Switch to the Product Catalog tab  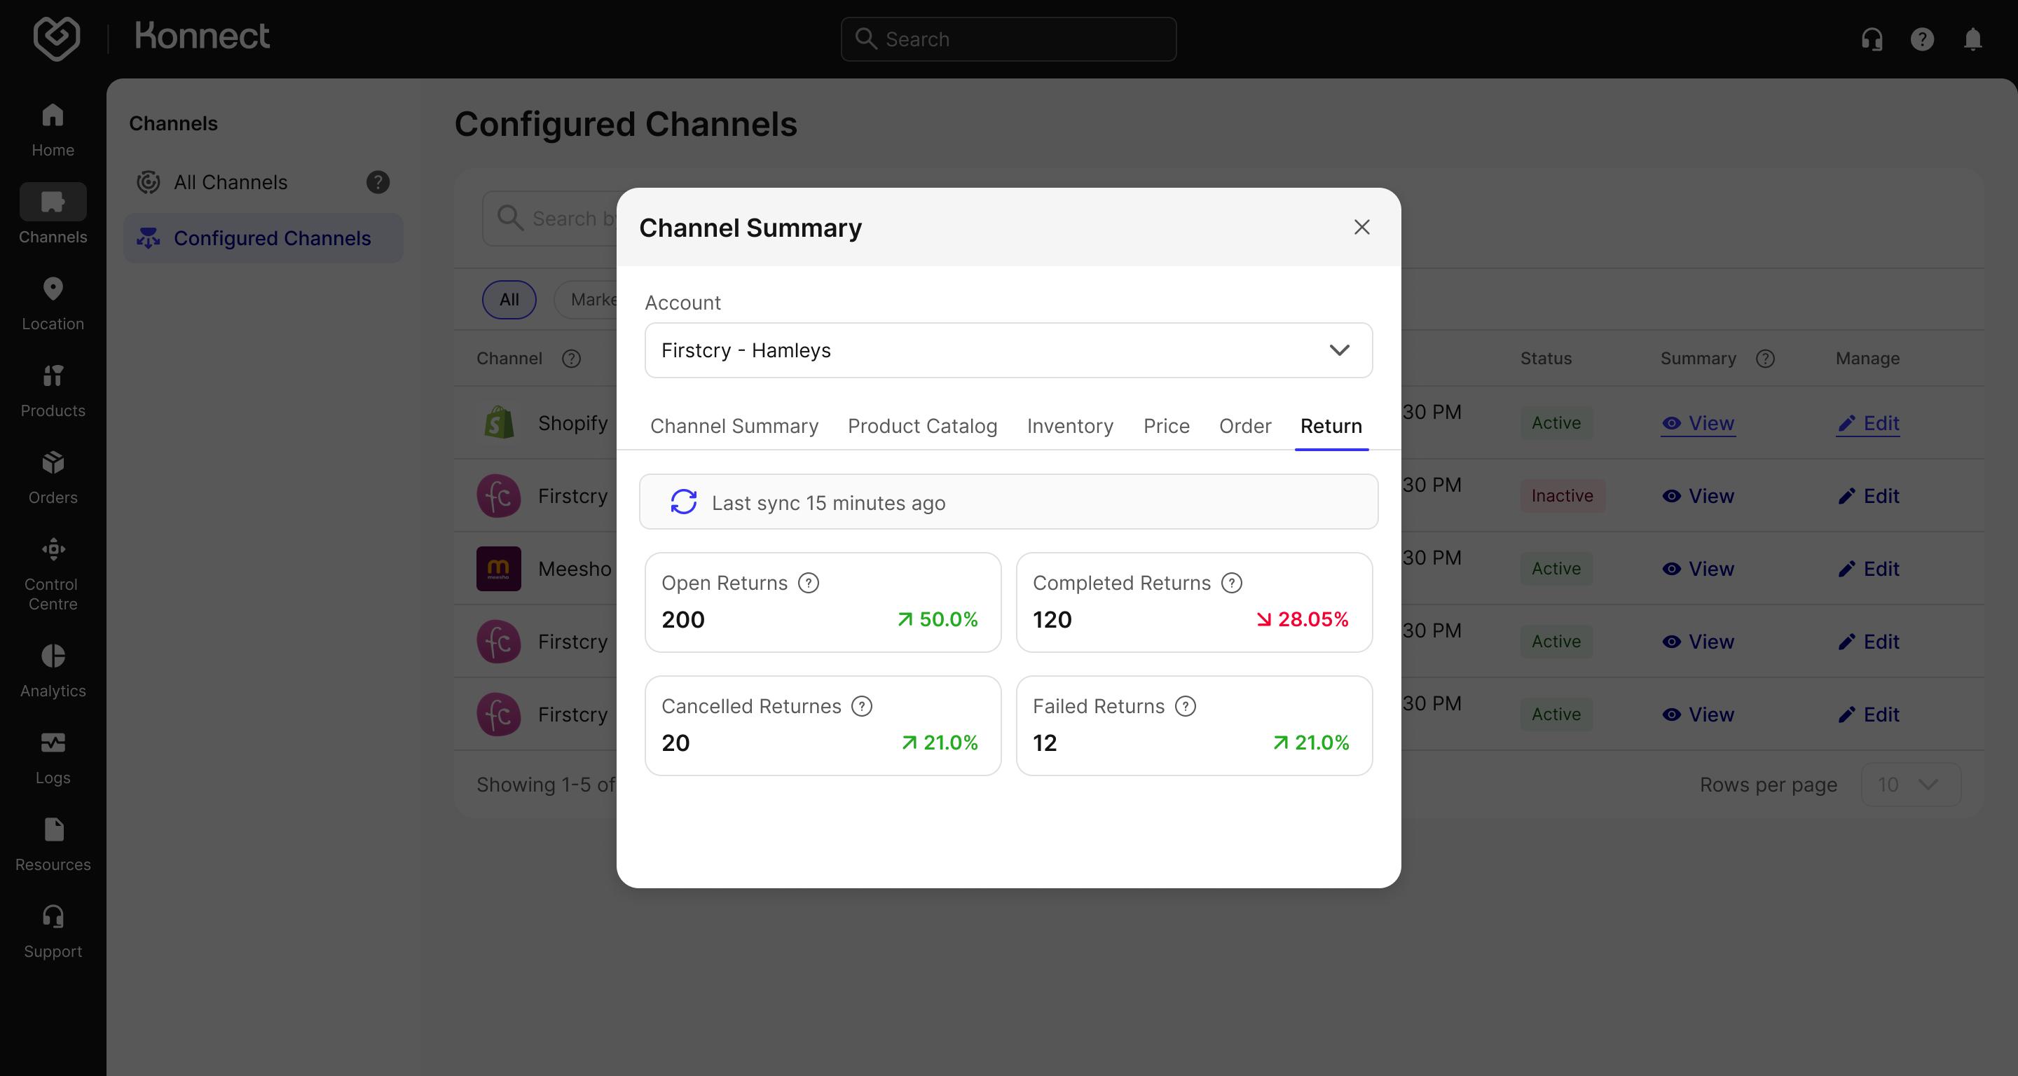pyautogui.click(x=922, y=426)
